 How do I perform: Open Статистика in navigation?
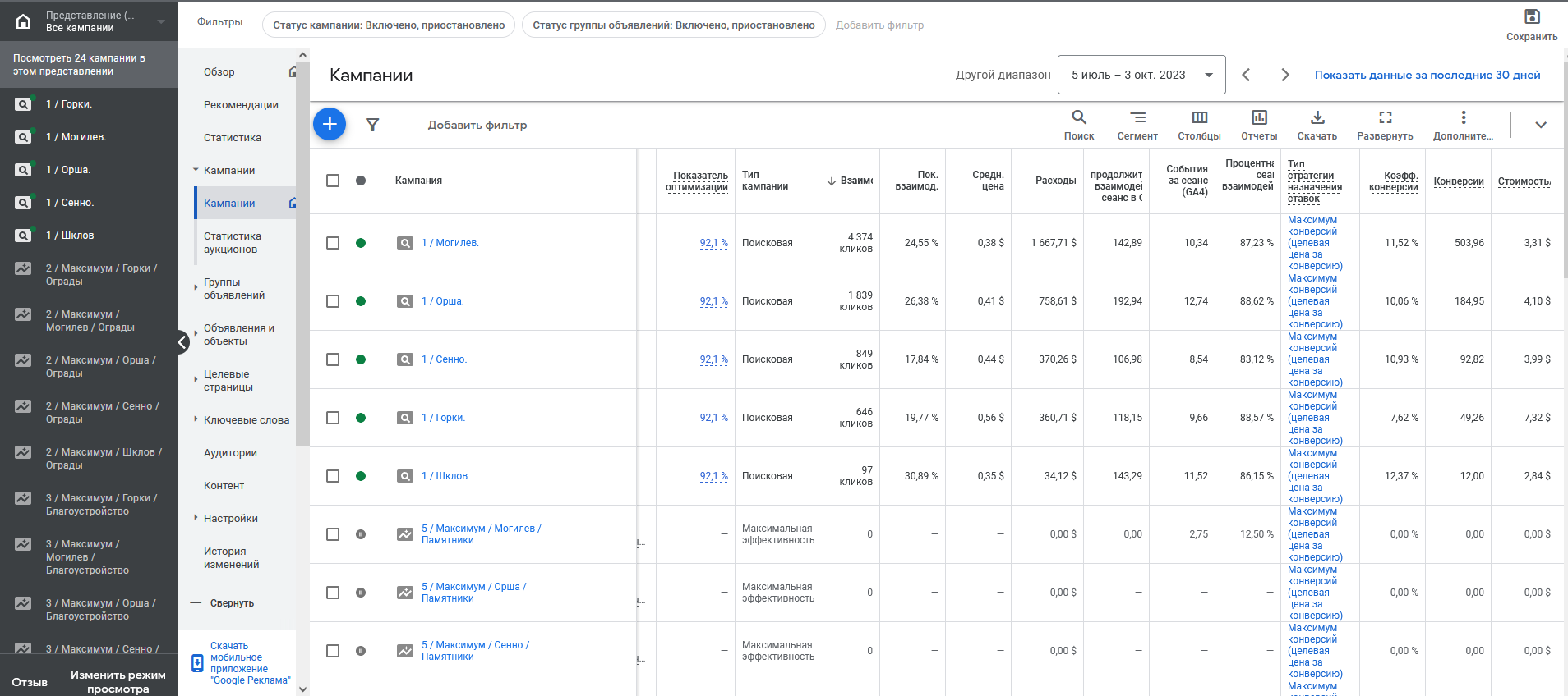click(x=233, y=137)
